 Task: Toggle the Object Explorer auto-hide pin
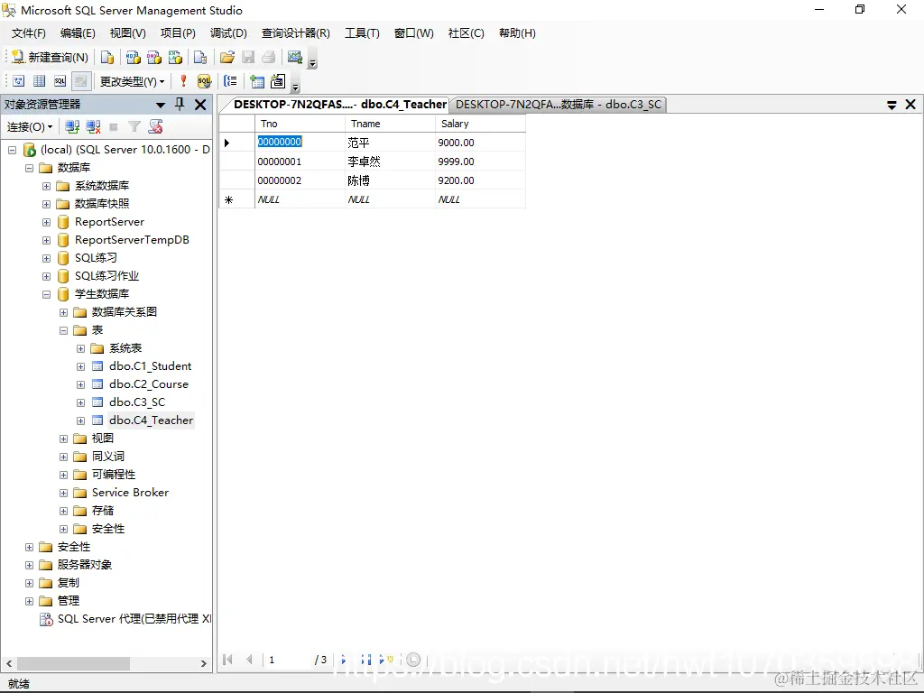coord(180,105)
